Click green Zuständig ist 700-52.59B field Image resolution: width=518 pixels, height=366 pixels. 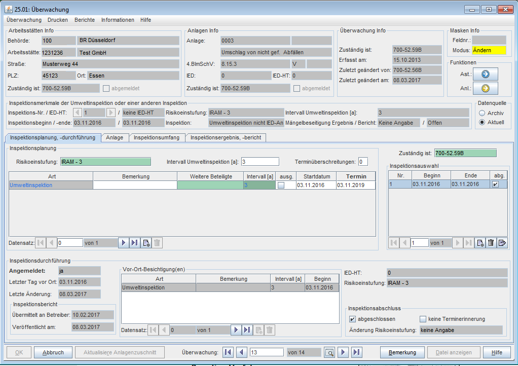465,153
